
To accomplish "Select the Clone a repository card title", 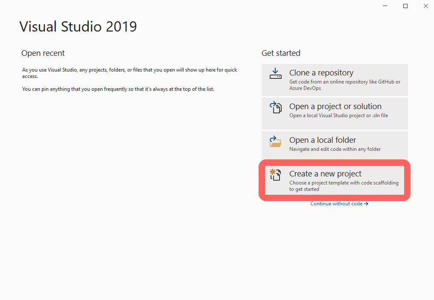I will [x=321, y=73].
